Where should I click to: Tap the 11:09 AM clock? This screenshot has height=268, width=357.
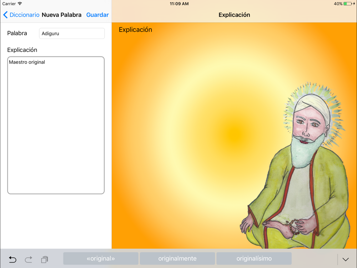(x=179, y=4)
